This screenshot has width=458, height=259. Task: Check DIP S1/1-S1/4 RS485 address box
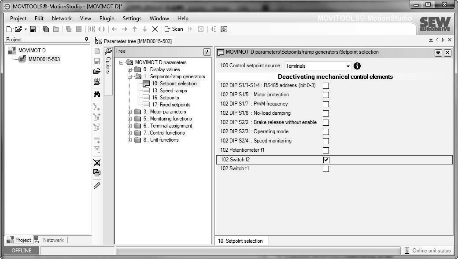(x=326, y=86)
